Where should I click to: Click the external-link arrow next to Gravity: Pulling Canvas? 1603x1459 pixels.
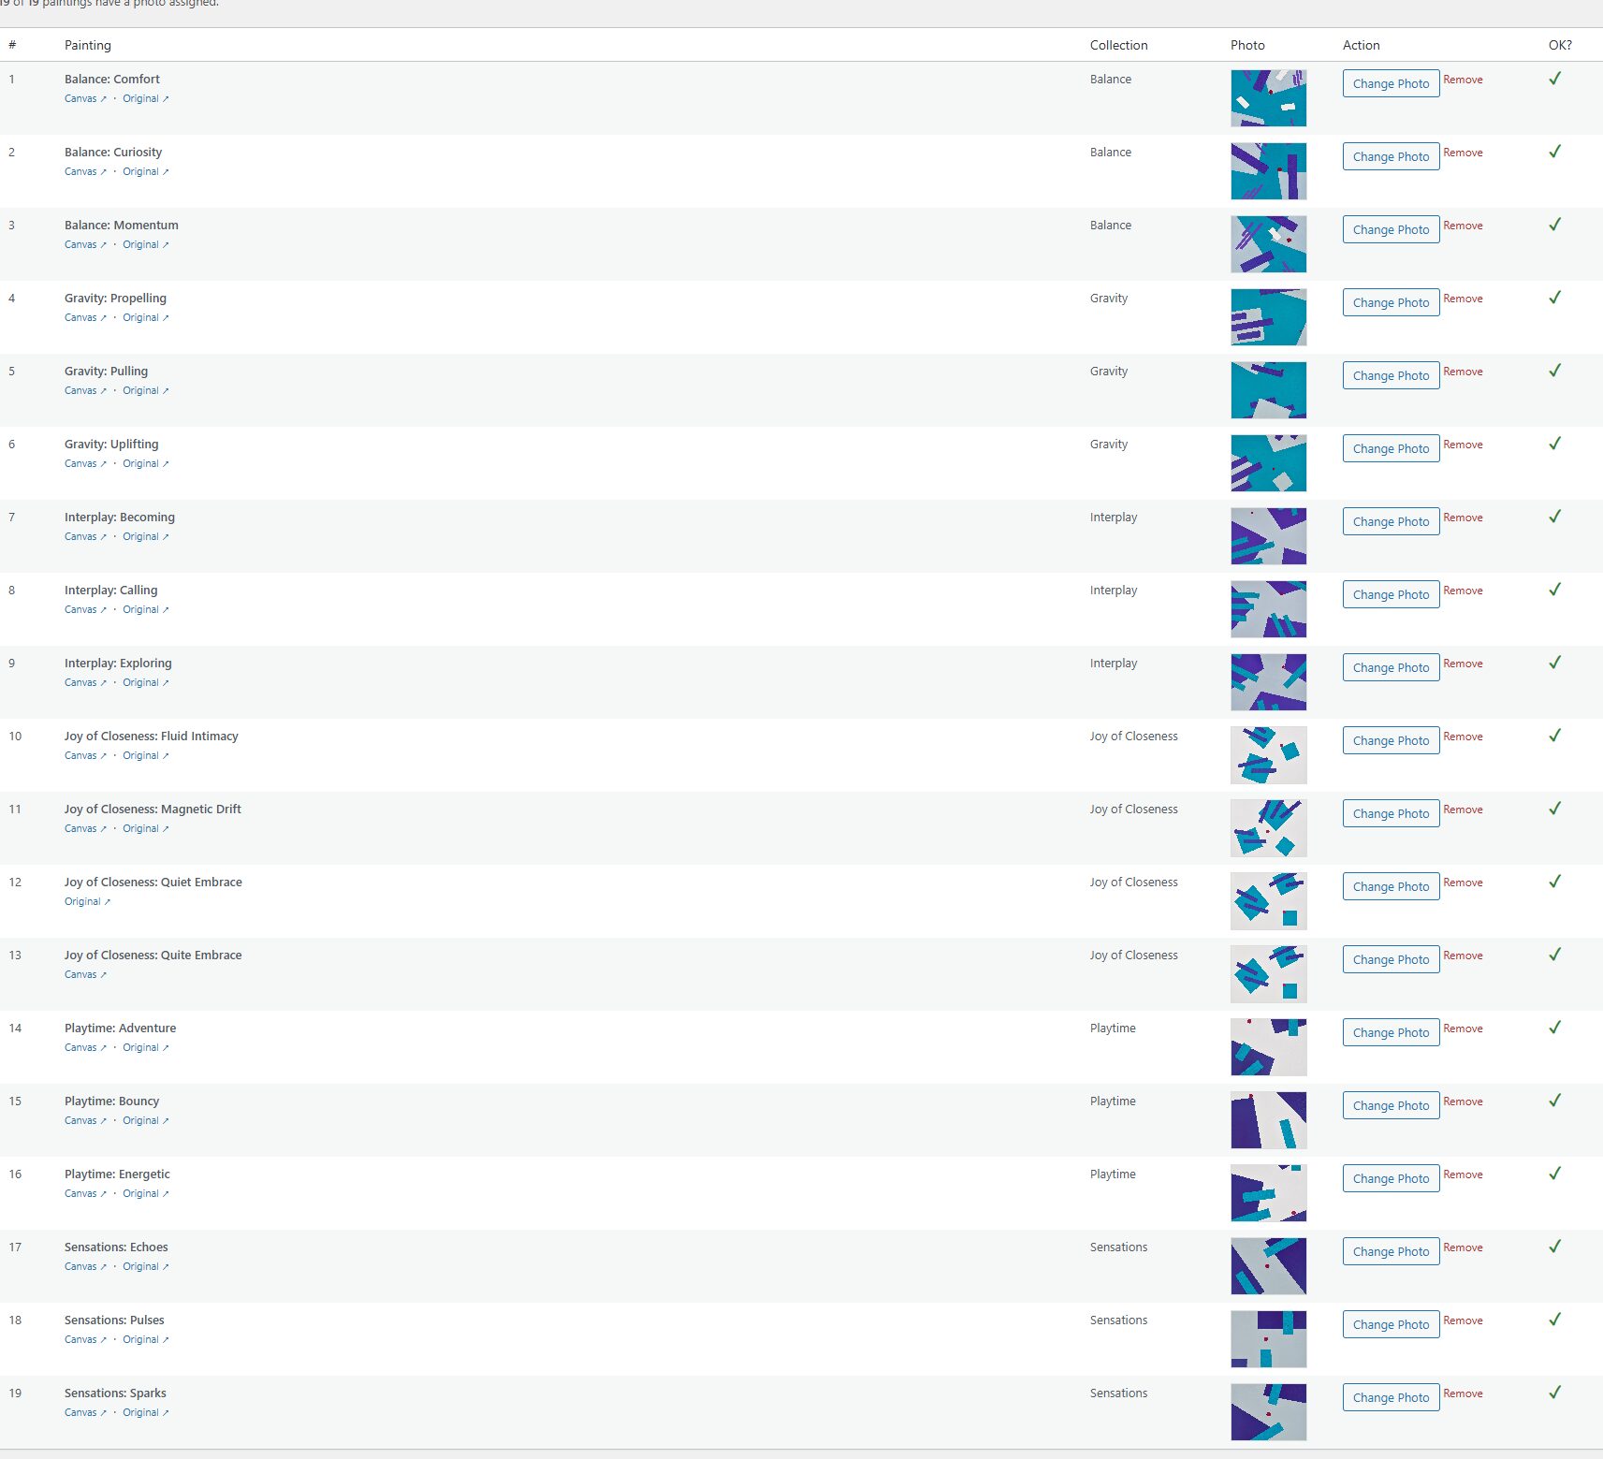[102, 390]
